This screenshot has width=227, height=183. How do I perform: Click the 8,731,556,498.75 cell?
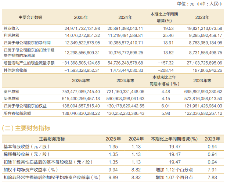pyautogui.click(x=206, y=53)
